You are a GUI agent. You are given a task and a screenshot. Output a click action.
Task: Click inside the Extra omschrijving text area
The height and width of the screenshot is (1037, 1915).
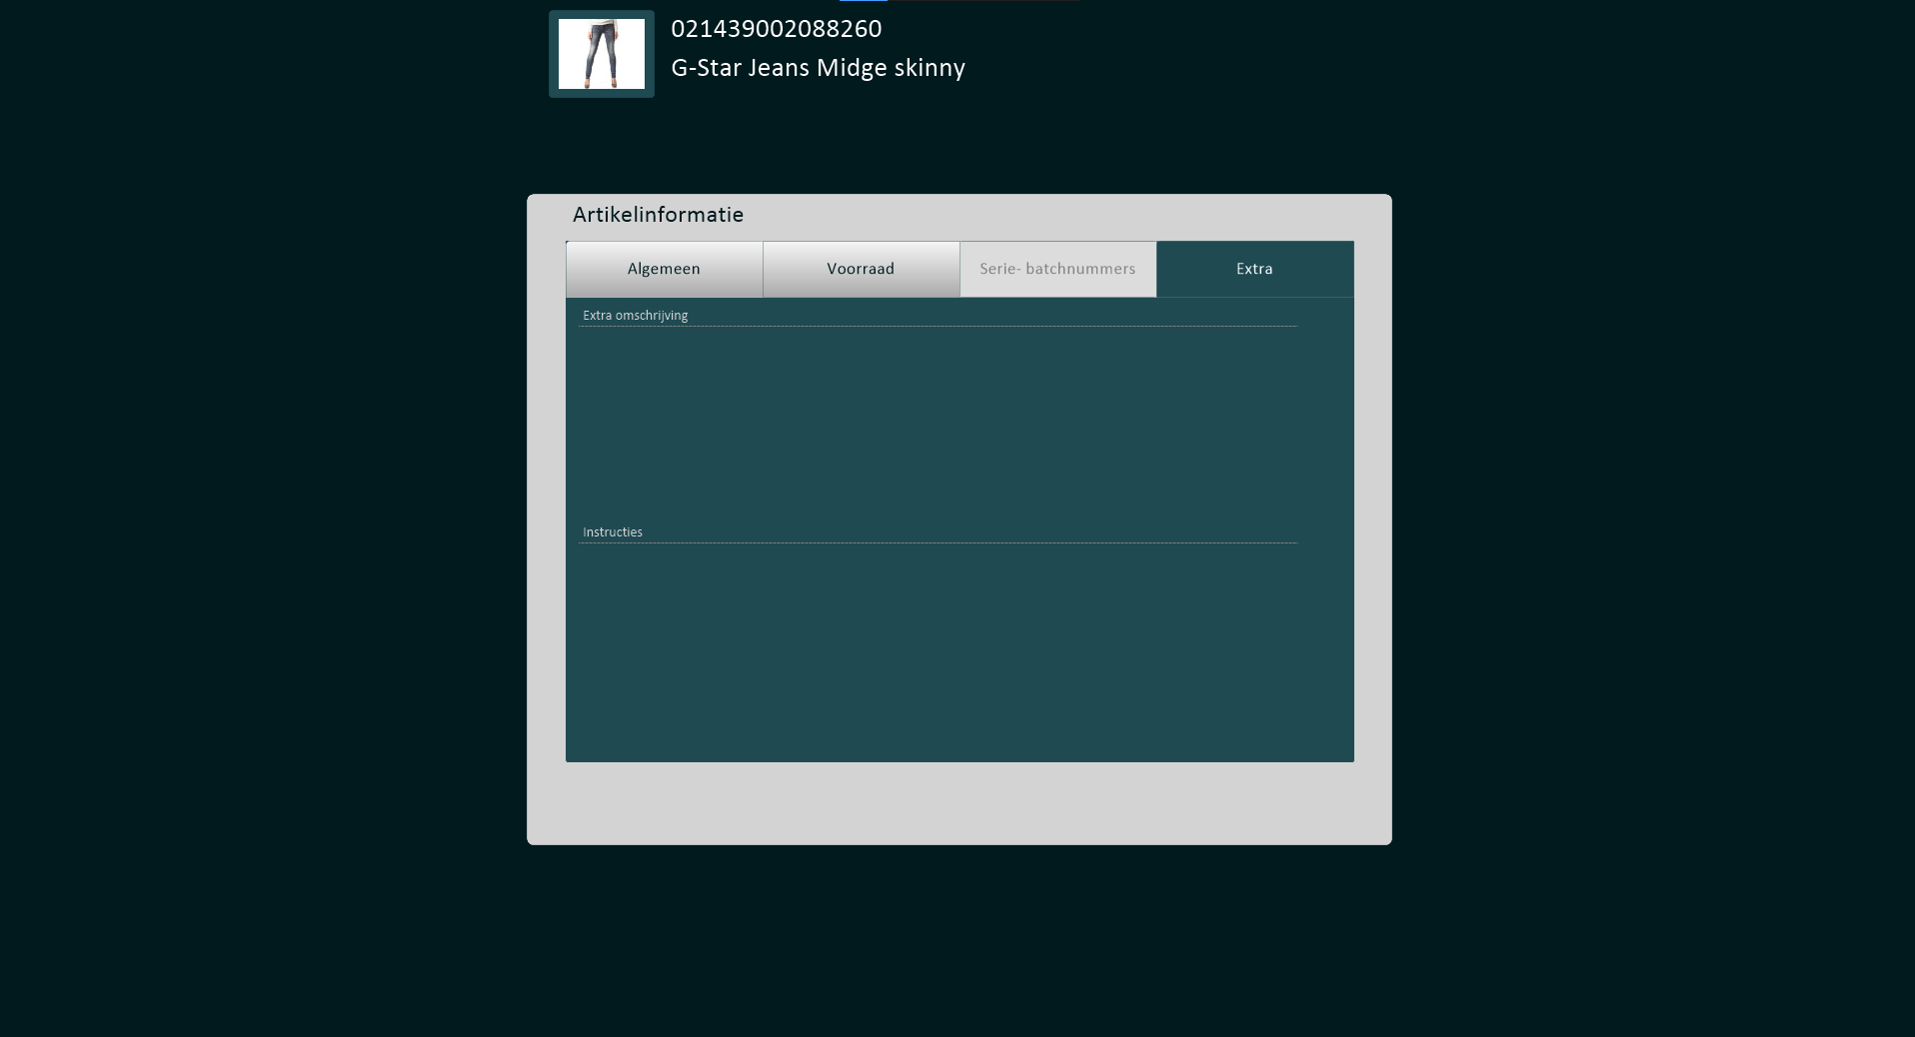pyautogui.click(x=938, y=420)
